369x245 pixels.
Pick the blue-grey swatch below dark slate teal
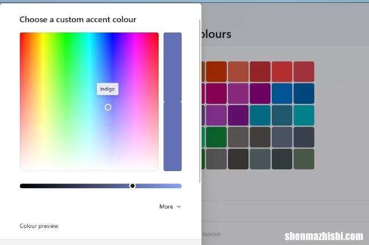282,137
